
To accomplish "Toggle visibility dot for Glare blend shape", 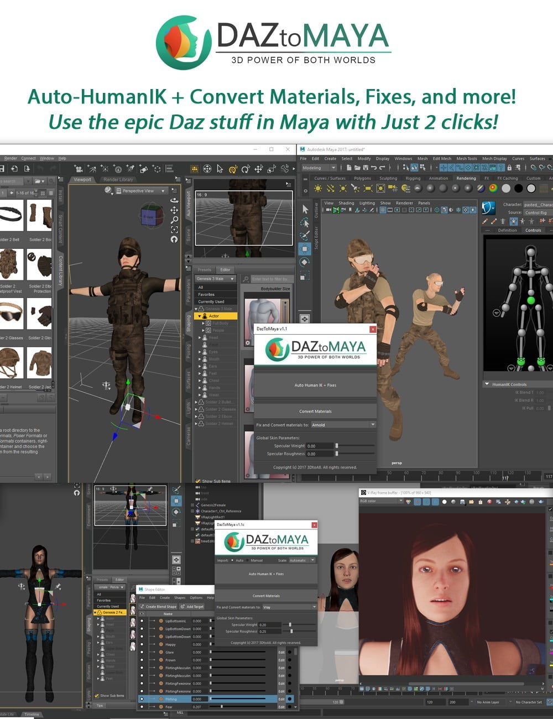I will (x=142, y=652).
